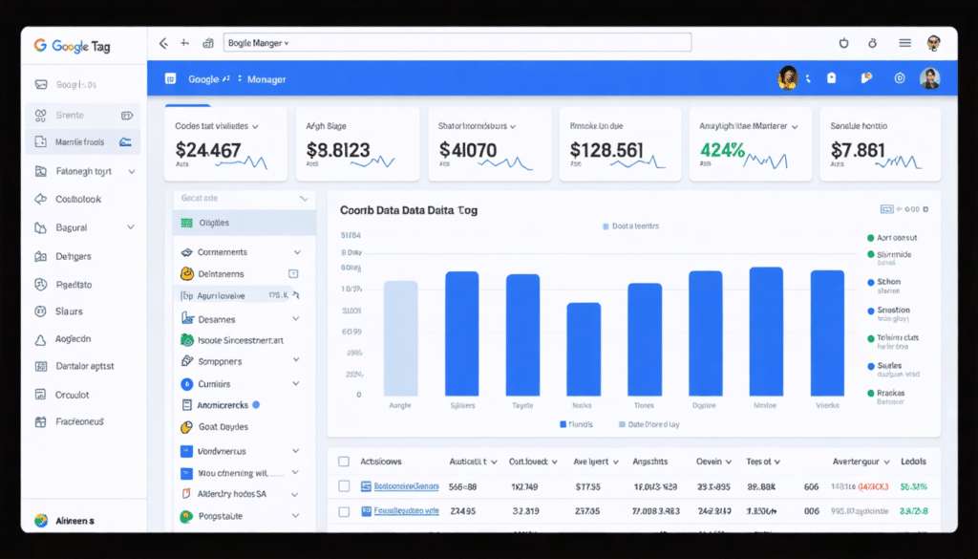This screenshot has width=978, height=559.
Task: Click the view toggle icon above chart legend
Action: pos(886,209)
